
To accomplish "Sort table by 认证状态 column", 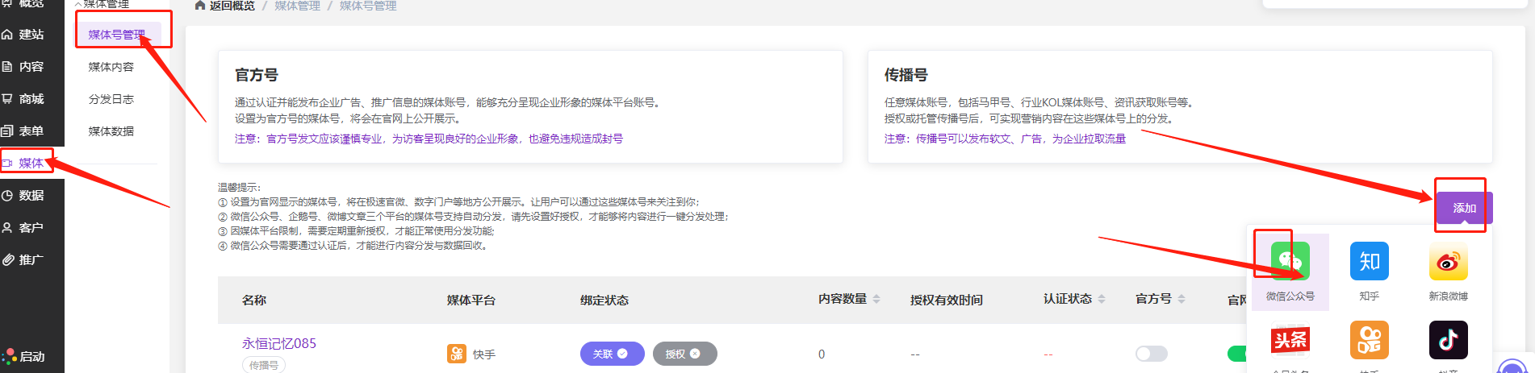I will [x=1102, y=299].
